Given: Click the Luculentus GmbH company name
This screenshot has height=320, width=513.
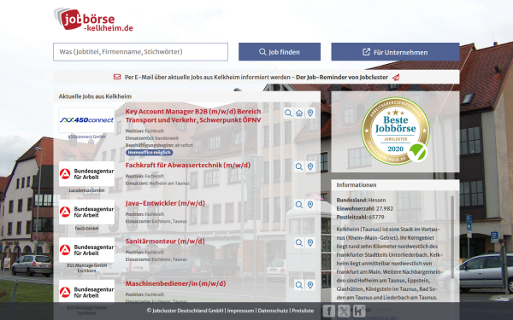Looking at the screenshot, I should point(86,190).
